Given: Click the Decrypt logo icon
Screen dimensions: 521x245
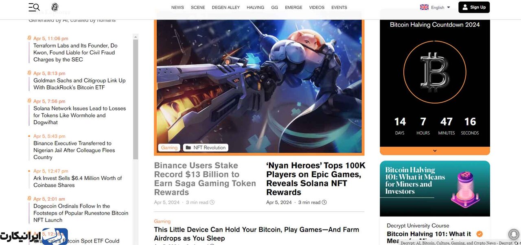Looking at the screenshot, I should [x=55, y=7].
